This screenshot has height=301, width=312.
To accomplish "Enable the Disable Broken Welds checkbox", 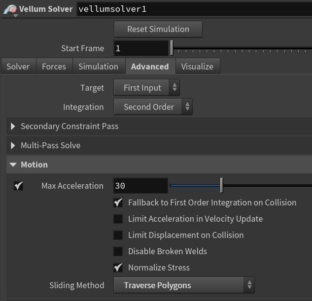I will coord(118,251).
